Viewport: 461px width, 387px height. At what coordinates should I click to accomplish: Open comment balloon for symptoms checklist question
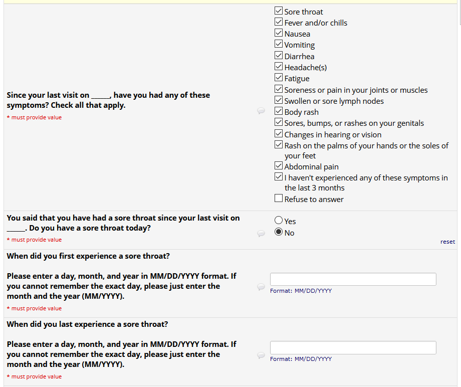(261, 111)
